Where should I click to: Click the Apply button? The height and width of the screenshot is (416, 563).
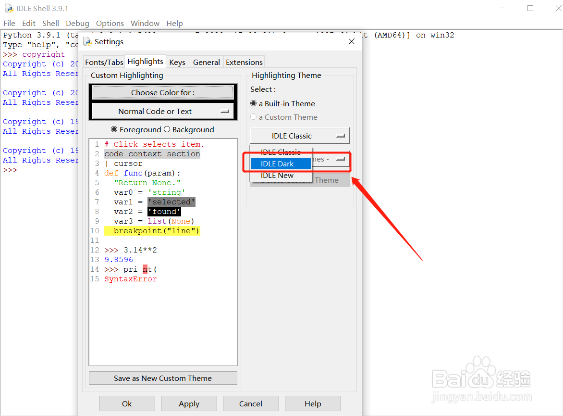(x=189, y=403)
